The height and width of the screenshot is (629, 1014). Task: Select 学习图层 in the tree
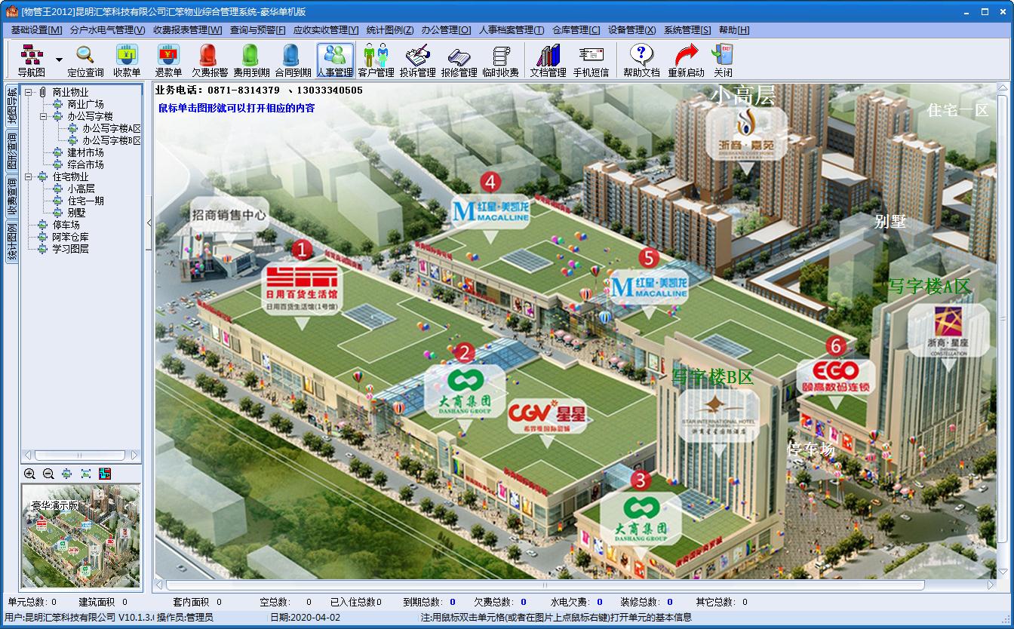coord(70,249)
